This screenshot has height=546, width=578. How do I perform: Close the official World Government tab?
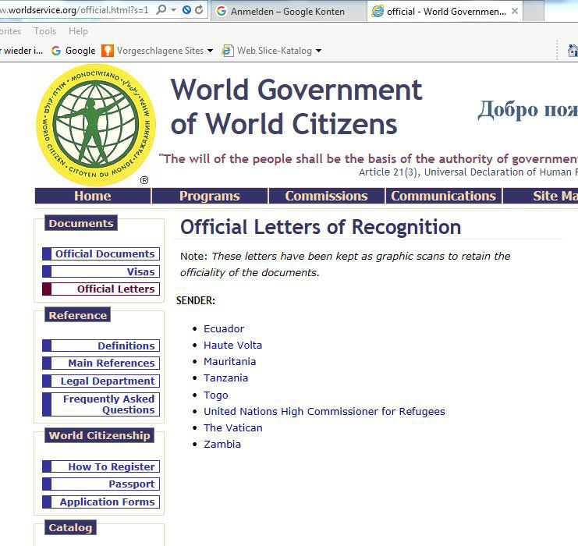coord(515,12)
